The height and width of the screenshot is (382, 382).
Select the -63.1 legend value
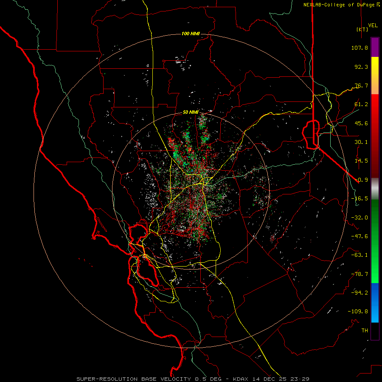(360, 255)
